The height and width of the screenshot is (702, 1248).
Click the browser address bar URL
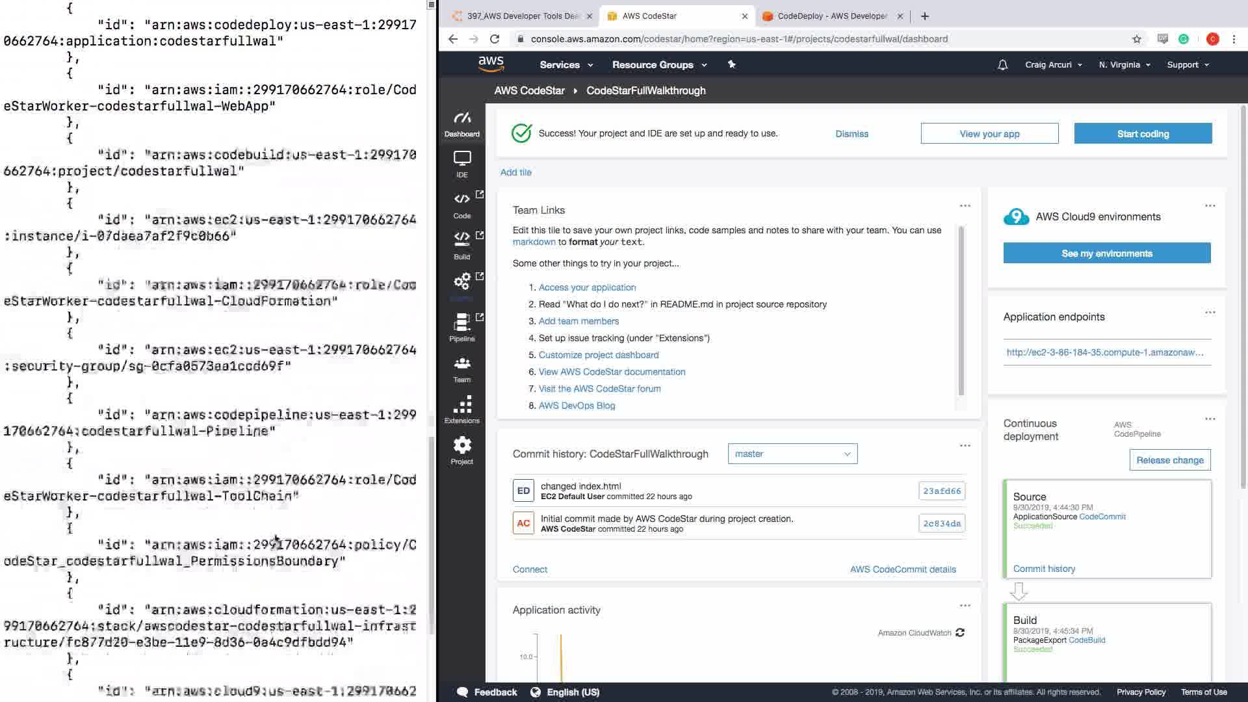tap(738, 39)
